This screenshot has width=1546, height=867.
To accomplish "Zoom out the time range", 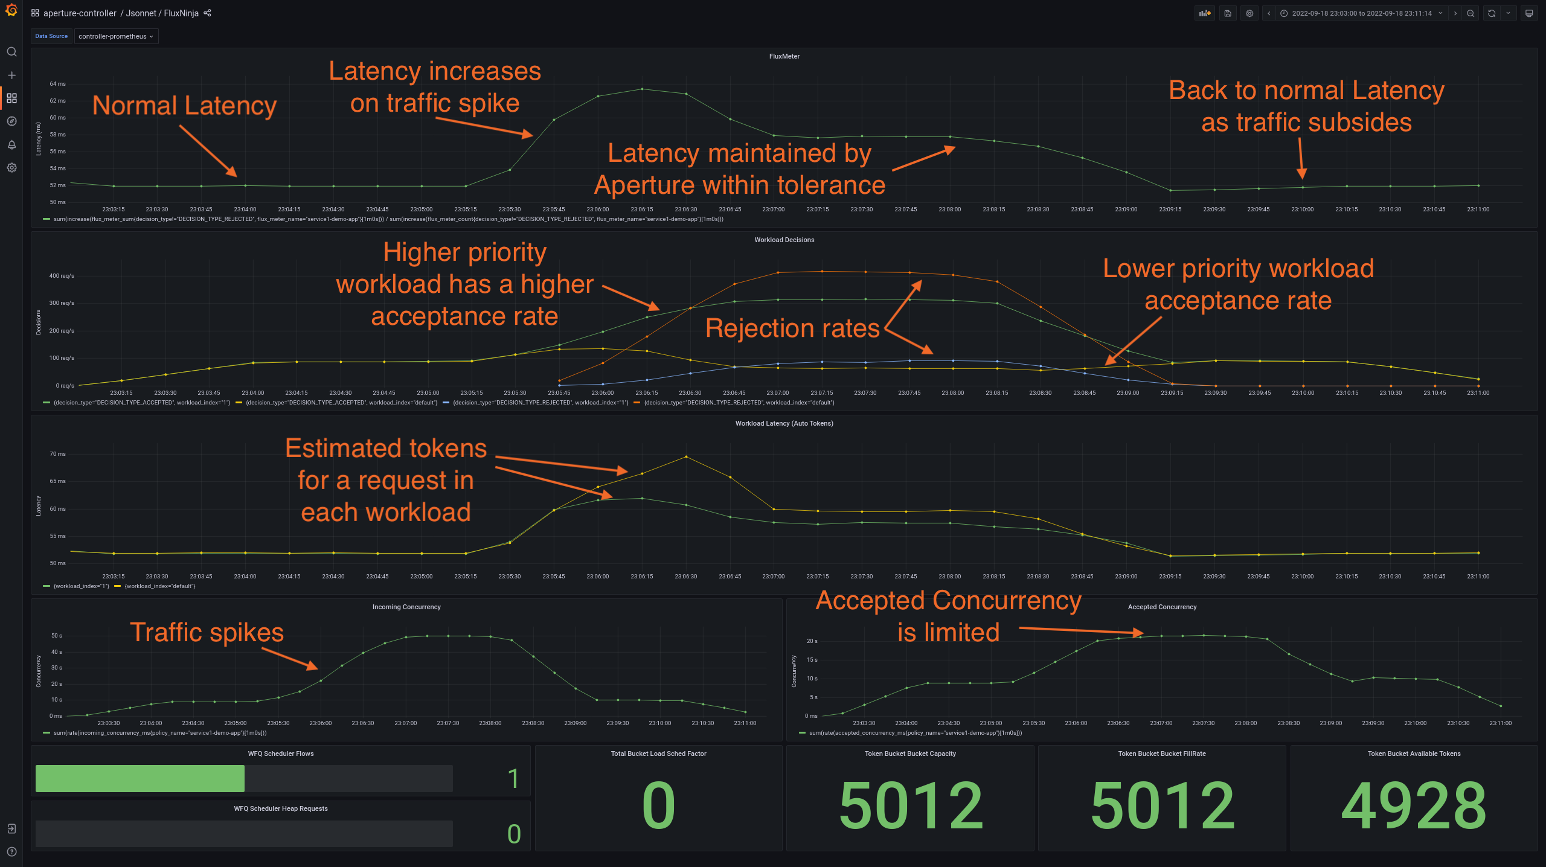I will click(x=1471, y=13).
